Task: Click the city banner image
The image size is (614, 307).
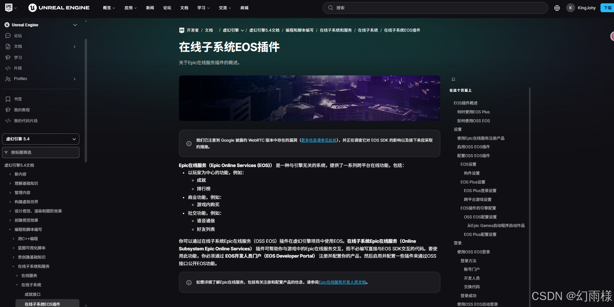Action: click(309, 98)
